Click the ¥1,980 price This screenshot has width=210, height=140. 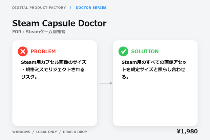pyautogui.click(x=187, y=132)
